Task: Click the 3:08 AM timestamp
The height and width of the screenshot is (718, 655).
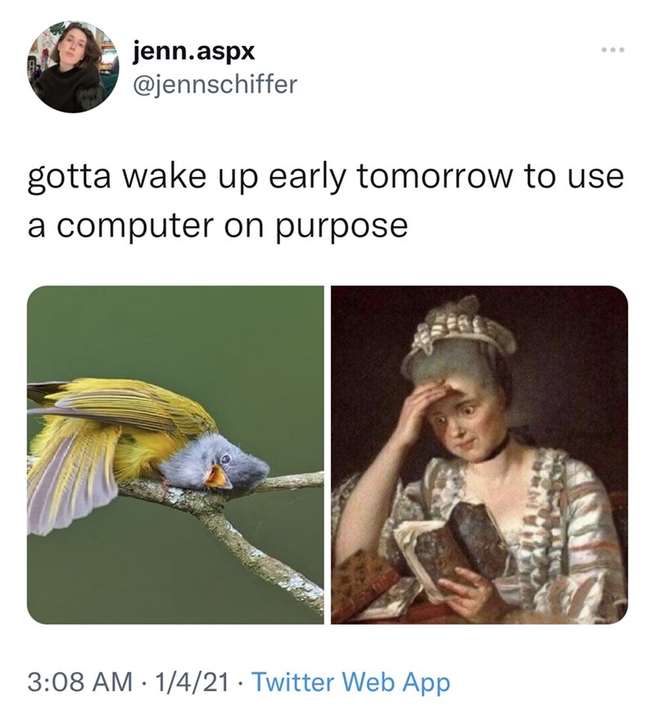Action: pos(79,681)
